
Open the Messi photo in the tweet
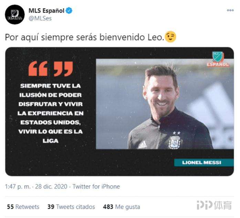pos(165,104)
